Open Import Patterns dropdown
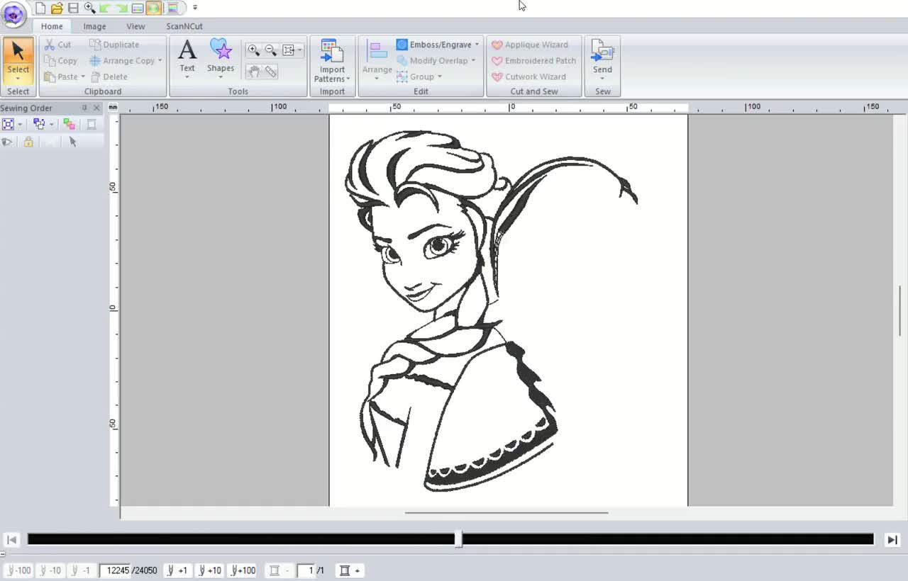908x581 pixels. (x=332, y=61)
